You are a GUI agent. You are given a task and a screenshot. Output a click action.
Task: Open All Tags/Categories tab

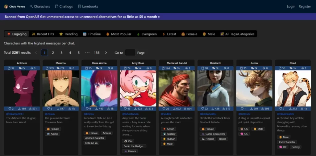tap(237, 34)
